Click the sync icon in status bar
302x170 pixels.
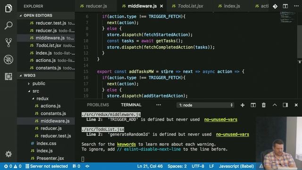tap(87, 166)
